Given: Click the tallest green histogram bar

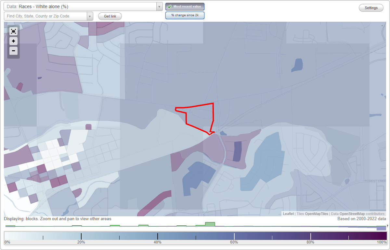Looking at the screenshot, I should tap(210, 224).
